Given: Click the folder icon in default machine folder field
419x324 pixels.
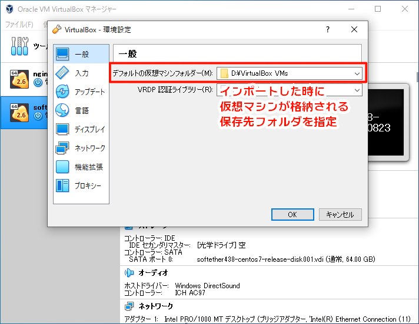Looking at the screenshot, I should (x=224, y=73).
